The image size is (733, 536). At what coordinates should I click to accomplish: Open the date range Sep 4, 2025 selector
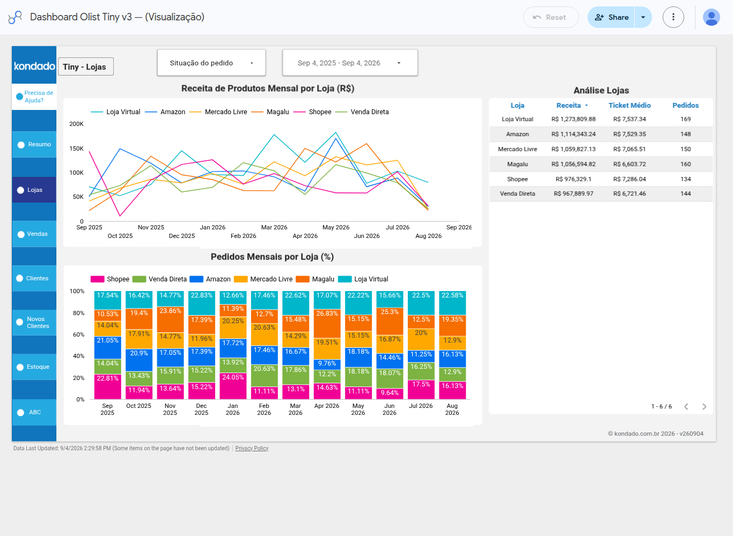[x=350, y=63]
